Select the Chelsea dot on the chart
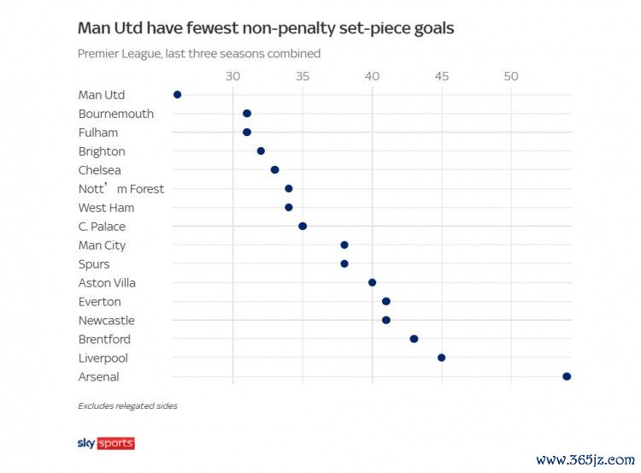Viewport: 641px width, 473px height. tap(274, 169)
